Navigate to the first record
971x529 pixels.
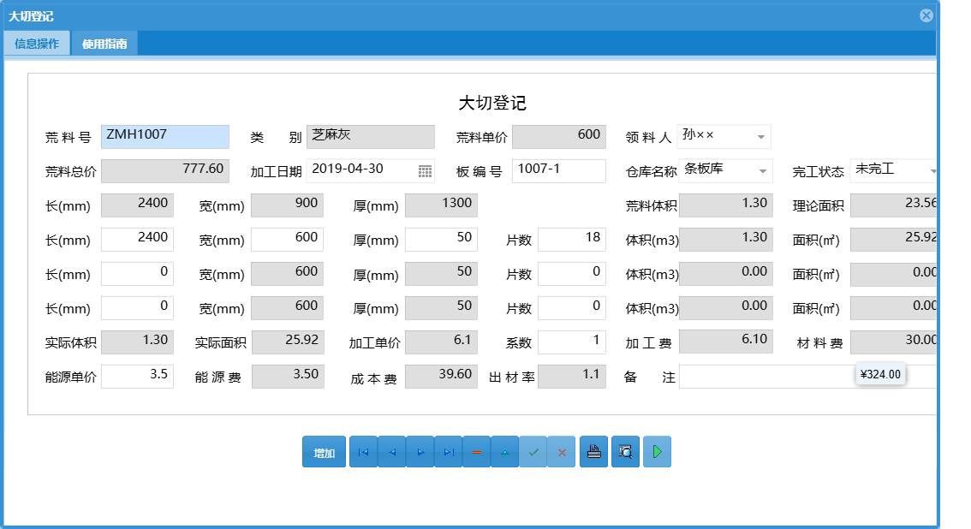point(362,451)
